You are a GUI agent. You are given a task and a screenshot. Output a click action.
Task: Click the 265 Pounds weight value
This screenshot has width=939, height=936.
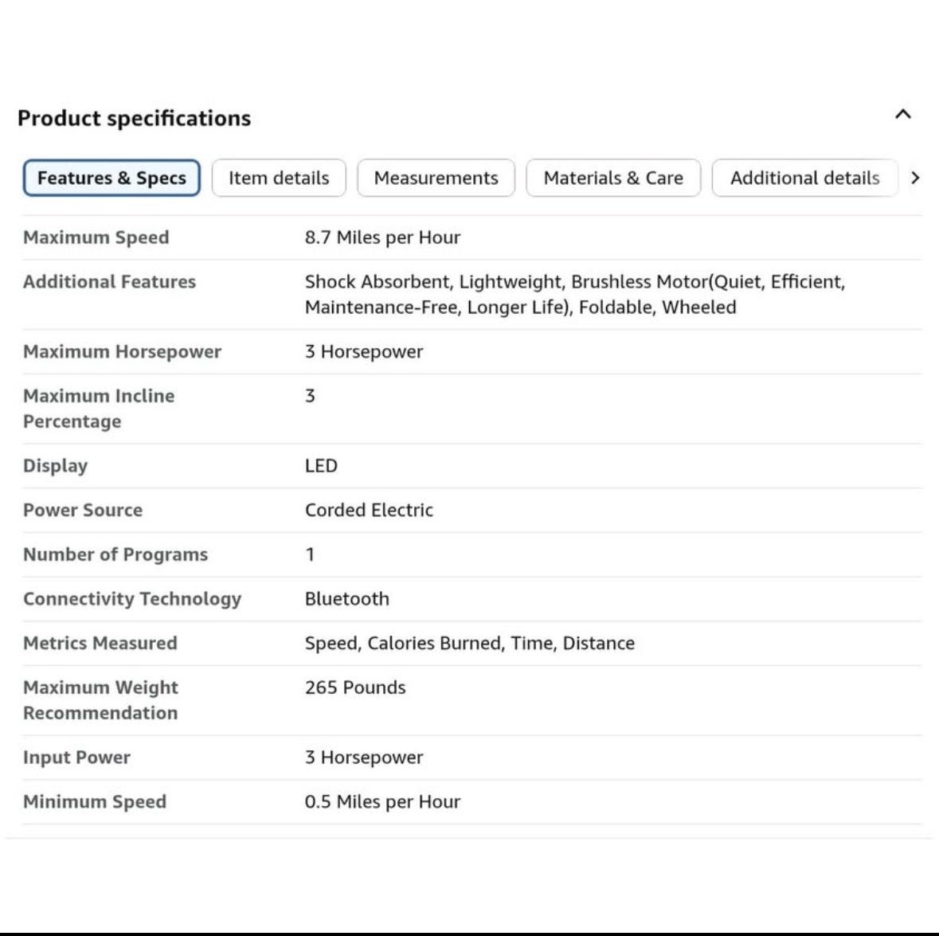point(355,687)
